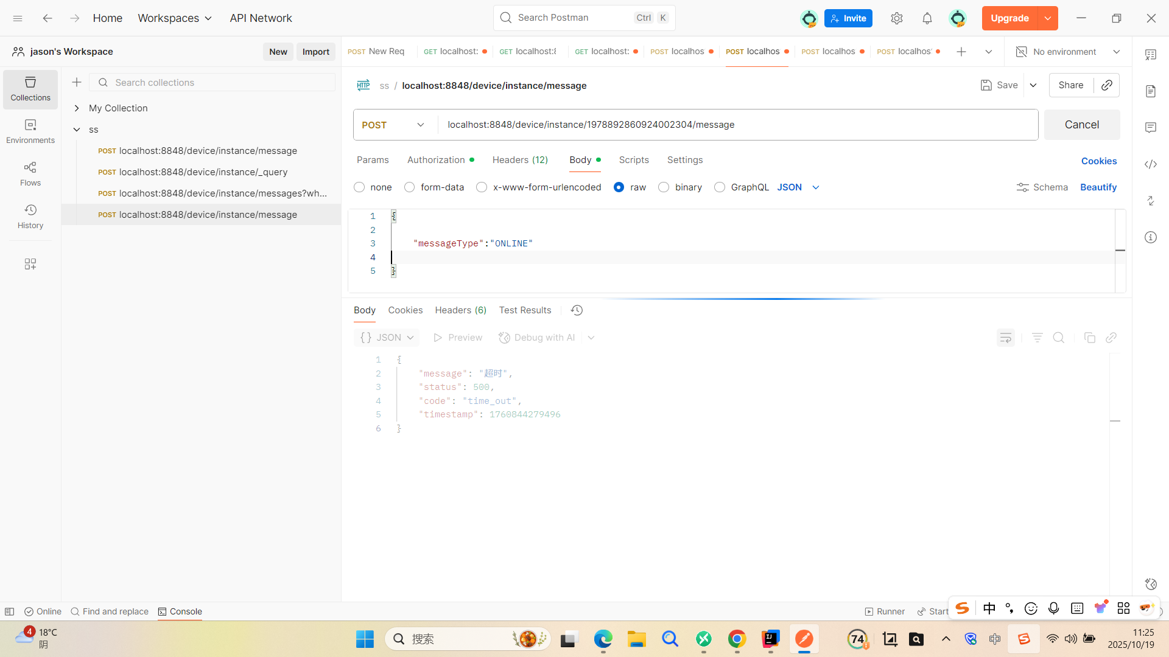Open the POST method dropdown
1169x657 pixels.
pos(393,125)
